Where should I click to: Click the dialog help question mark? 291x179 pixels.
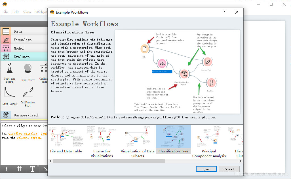tap(224, 12)
